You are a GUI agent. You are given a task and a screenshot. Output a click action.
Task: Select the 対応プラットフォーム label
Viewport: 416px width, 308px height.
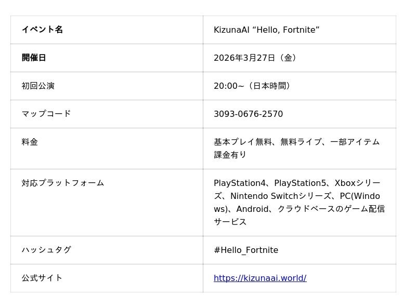coord(63,183)
